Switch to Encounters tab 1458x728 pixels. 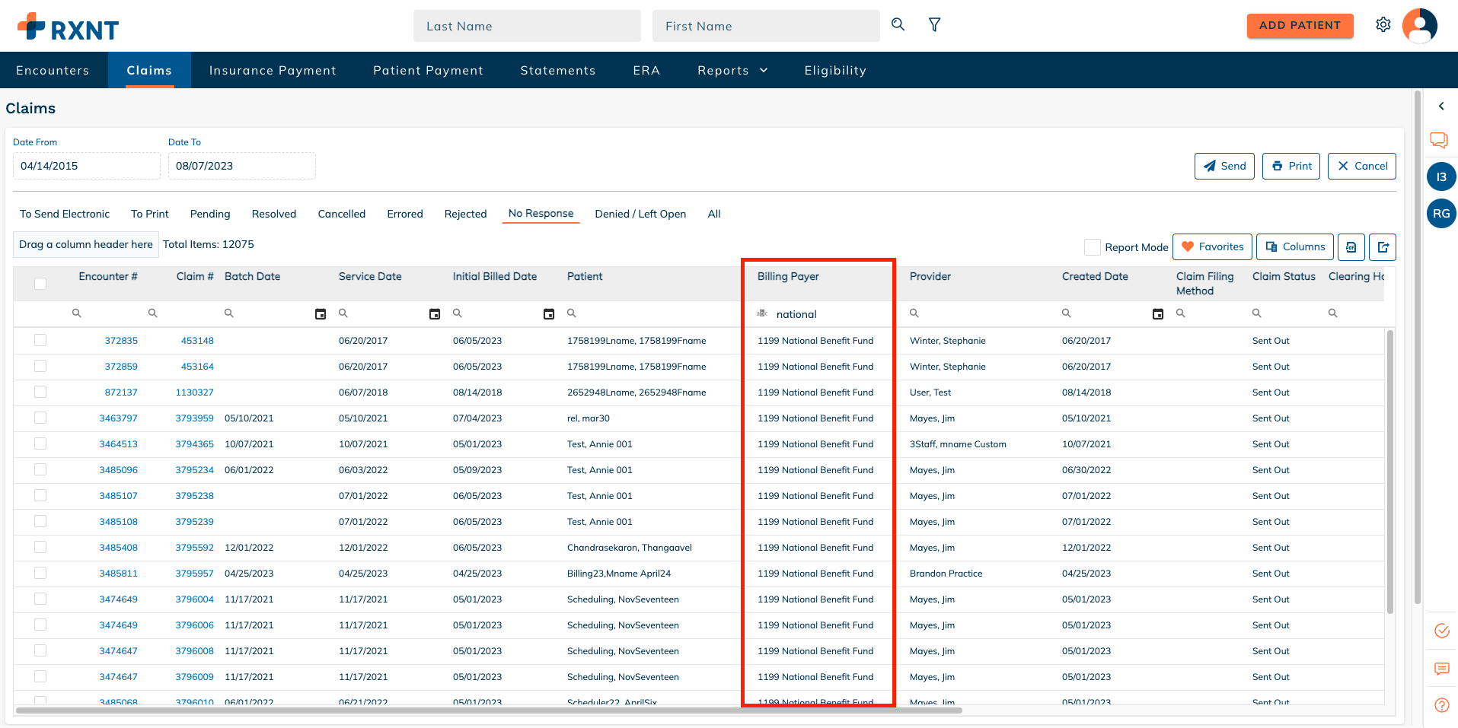pyautogui.click(x=53, y=70)
